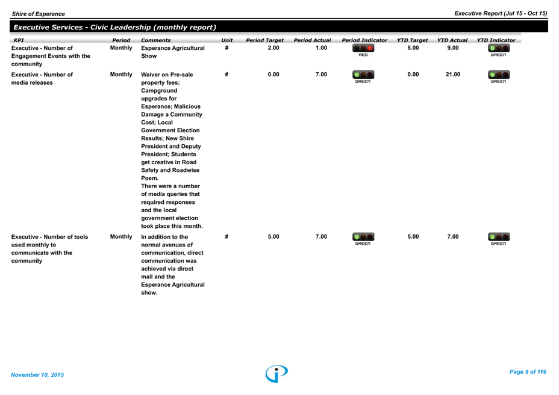
Task: Click the Period Indicator for communication tools KPI
Action: pyautogui.click(x=363, y=239)
